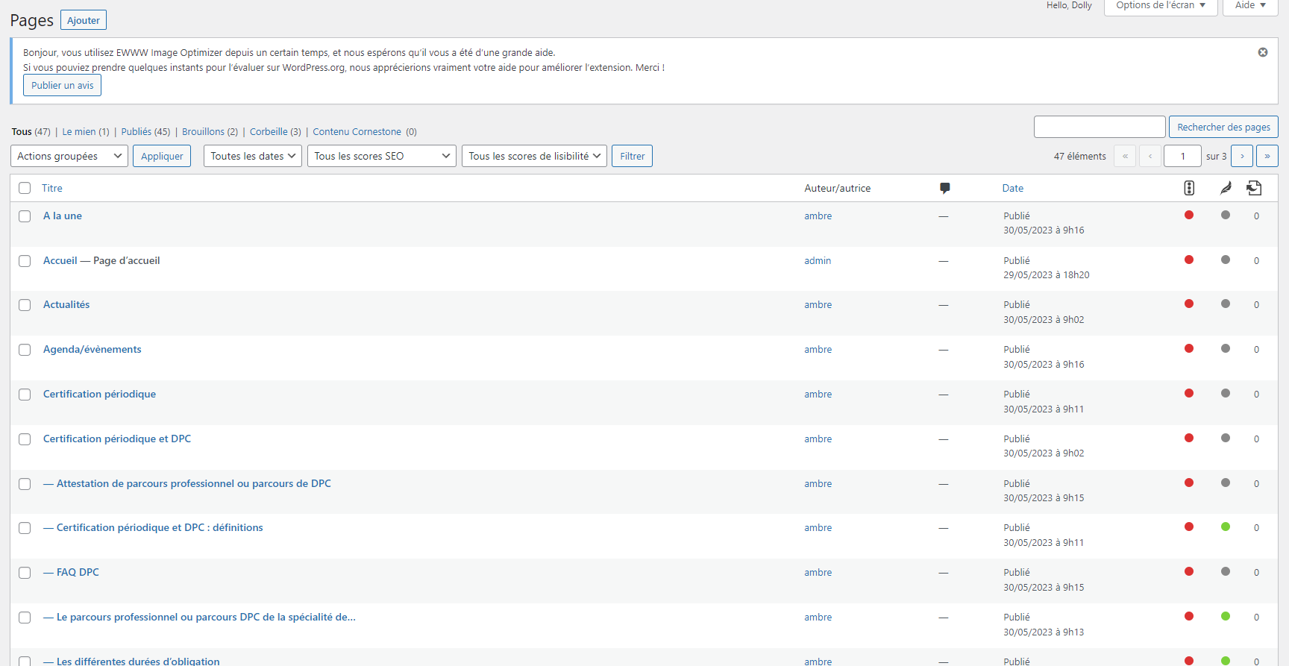Focus the page search text field
This screenshot has height=666, width=1289.
click(1099, 127)
